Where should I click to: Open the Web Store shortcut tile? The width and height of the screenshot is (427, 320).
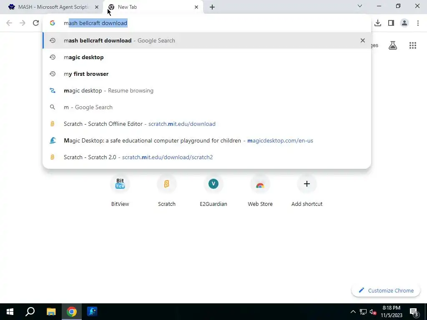click(260, 190)
